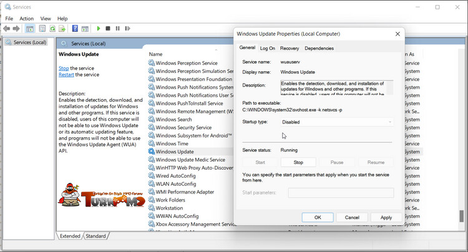Click the Back arrow in Services toolbar

click(x=7, y=29)
